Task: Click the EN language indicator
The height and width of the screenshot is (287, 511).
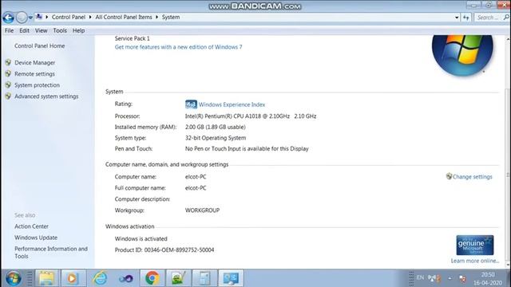Action: (x=420, y=277)
